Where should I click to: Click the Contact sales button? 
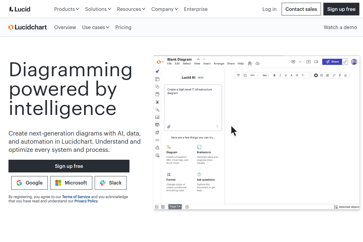coord(301,9)
